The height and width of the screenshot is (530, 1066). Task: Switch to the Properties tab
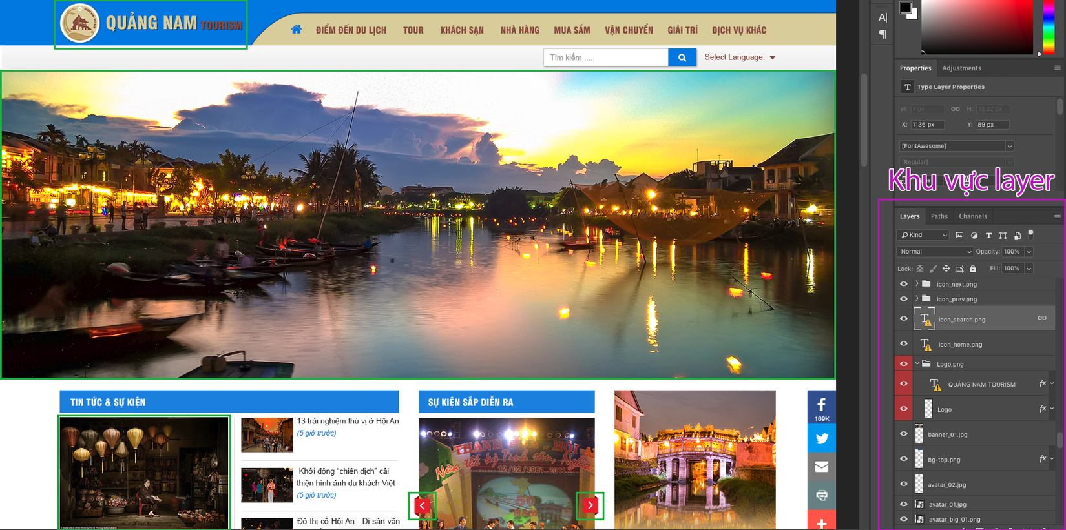pyautogui.click(x=915, y=68)
